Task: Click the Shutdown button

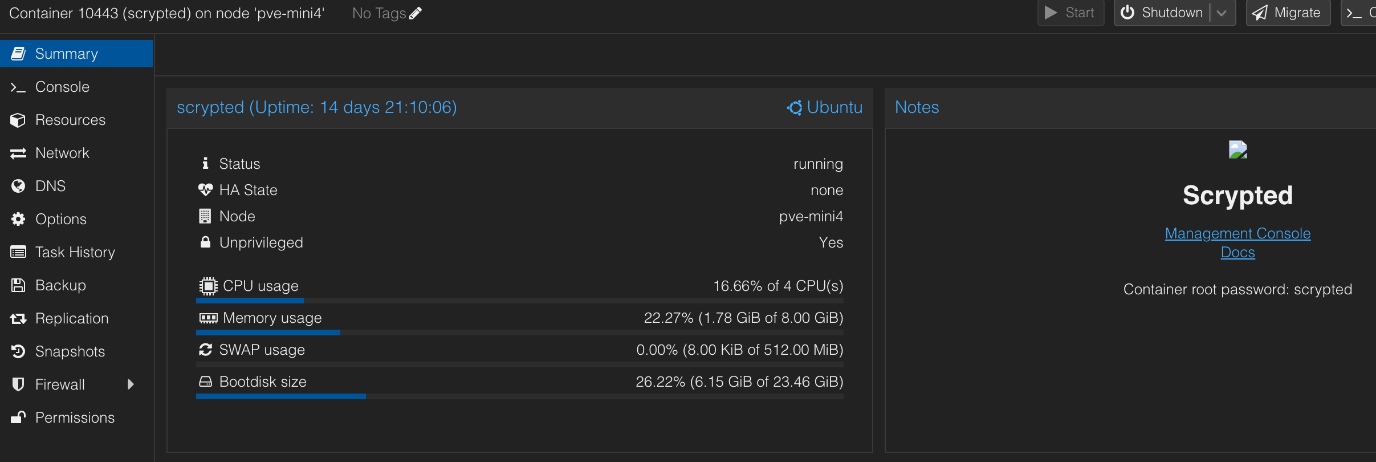Action: (x=1161, y=13)
